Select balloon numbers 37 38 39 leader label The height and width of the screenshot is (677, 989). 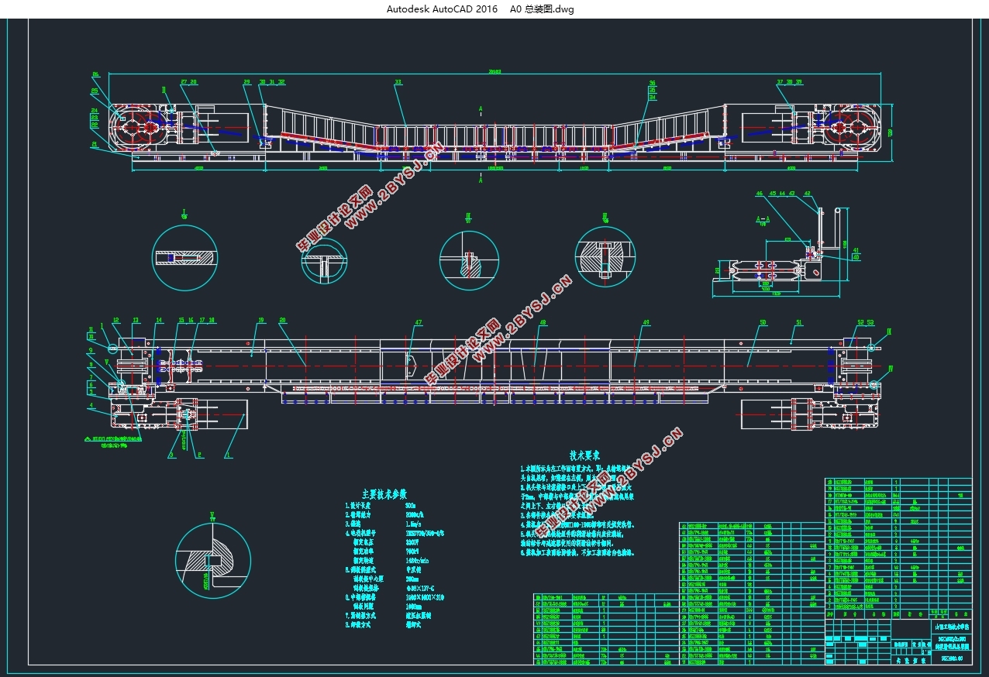point(789,81)
